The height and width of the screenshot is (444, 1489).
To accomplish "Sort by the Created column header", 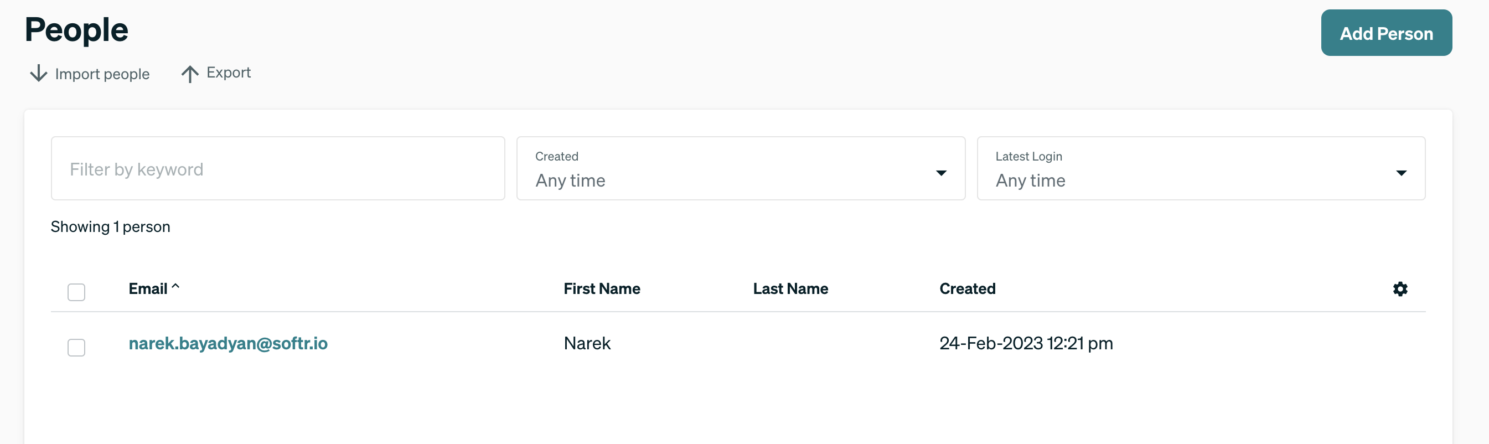I will [967, 289].
